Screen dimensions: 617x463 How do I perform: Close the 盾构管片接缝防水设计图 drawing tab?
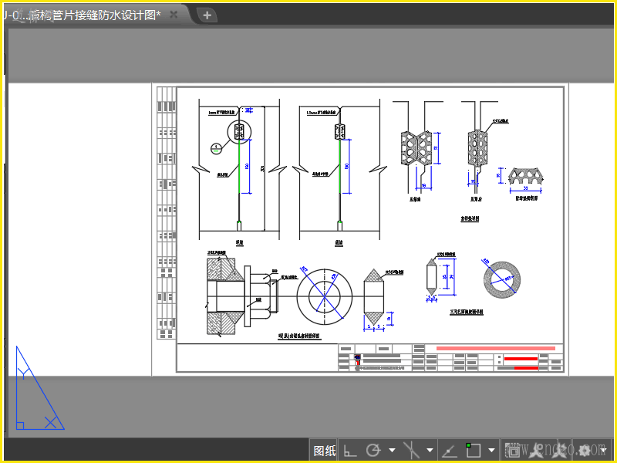(174, 15)
